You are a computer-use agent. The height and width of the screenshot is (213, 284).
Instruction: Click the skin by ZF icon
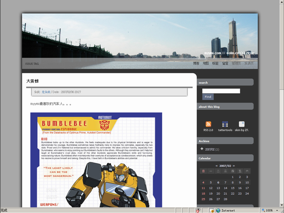241,124
